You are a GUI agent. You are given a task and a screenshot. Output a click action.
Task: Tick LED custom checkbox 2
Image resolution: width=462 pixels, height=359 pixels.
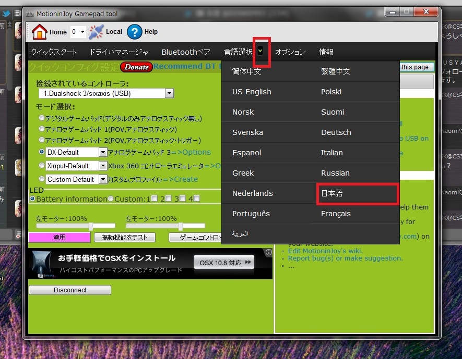click(168, 199)
